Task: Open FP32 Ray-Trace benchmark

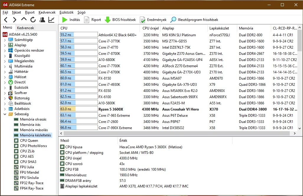Action: tap(32, 183)
